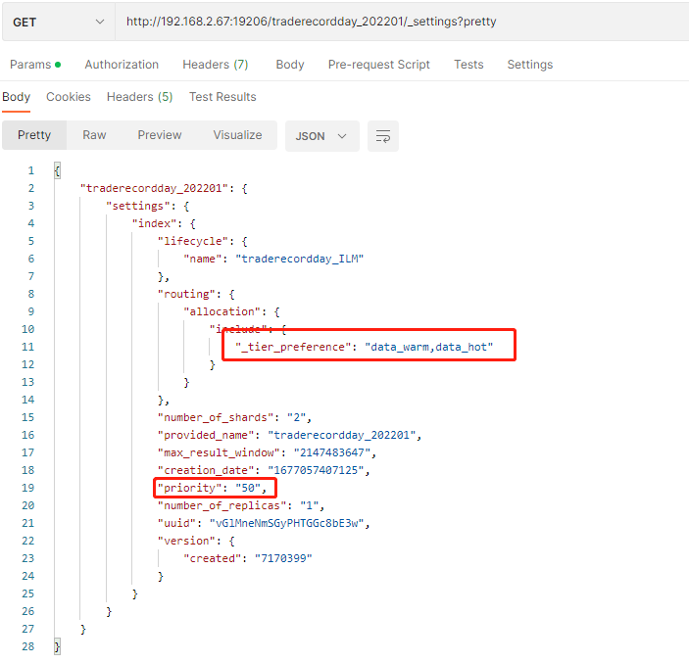This screenshot has height=664, width=689.
Task: Open the Pre-request Script tab
Action: (x=378, y=65)
